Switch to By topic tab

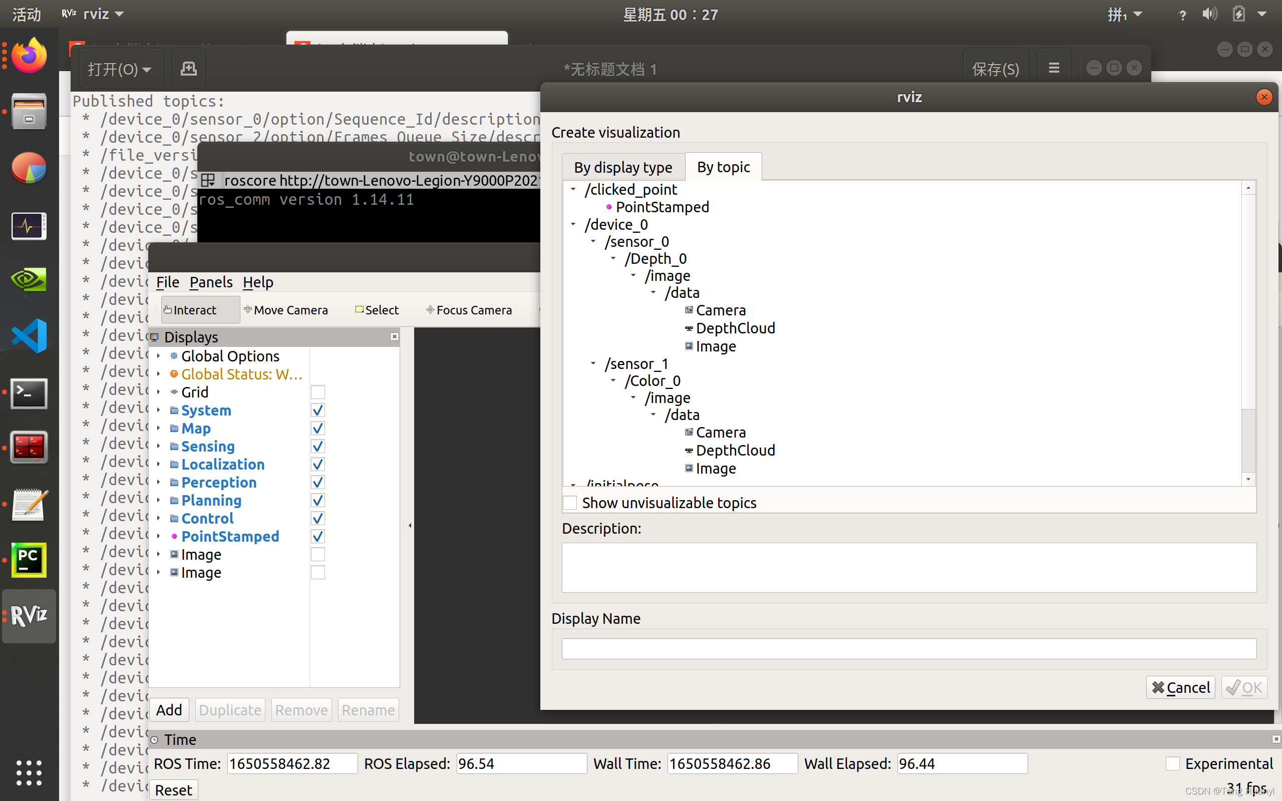click(723, 167)
